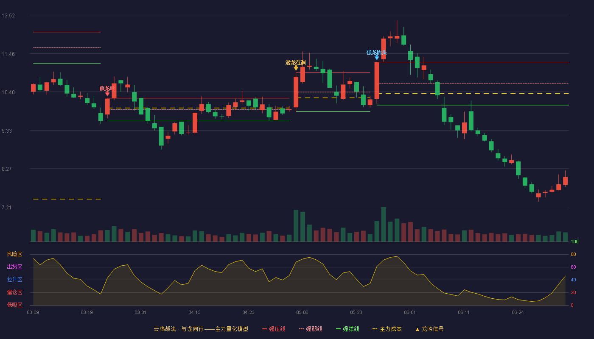Viewport: 594px width, 339px height.
Task: Select the 建仓区 zone label
Action: click(x=14, y=292)
